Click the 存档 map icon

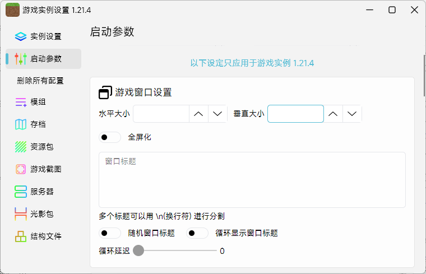click(x=21, y=124)
